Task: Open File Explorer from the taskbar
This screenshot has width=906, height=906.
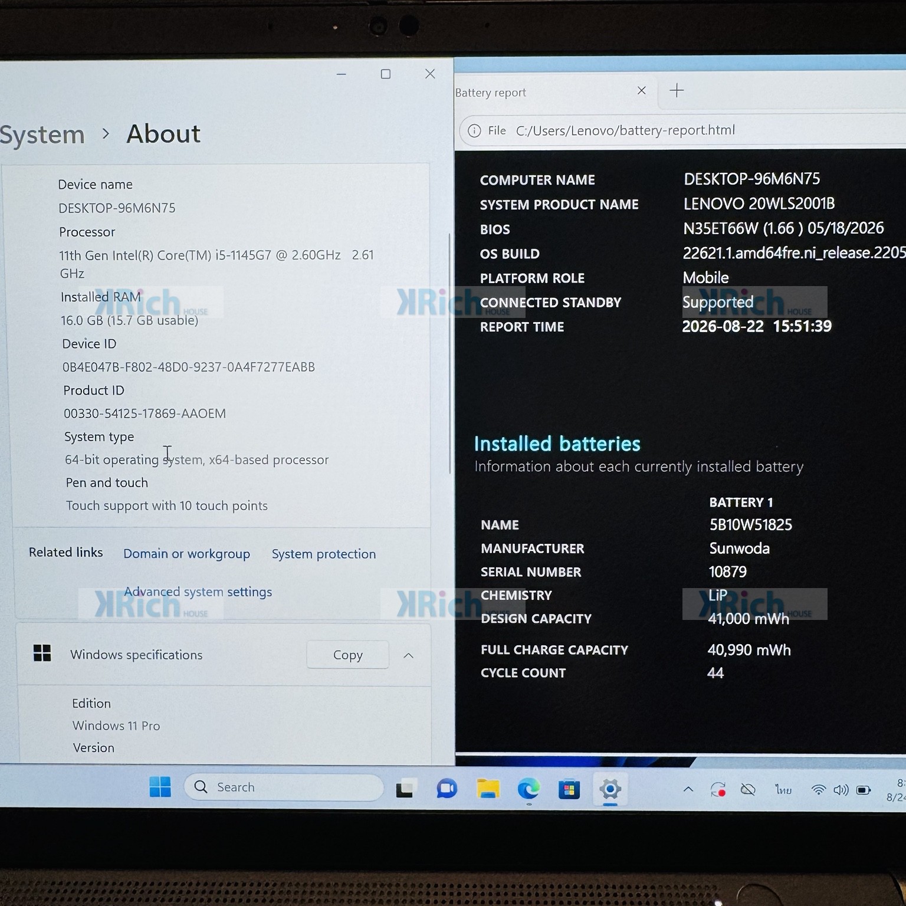Action: click(x=488, y=789)
